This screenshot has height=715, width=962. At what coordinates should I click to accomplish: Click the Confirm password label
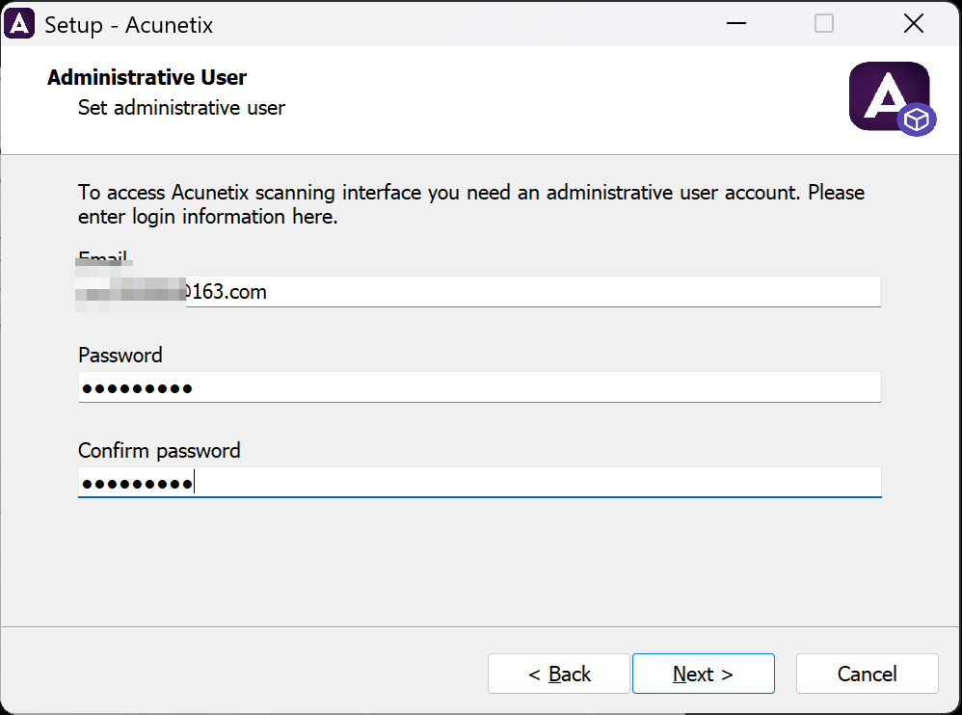(x=159, y=450)
